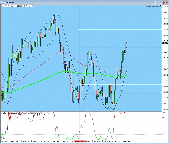Click the 1.54305 price scale label

click(x=165, y=109)
